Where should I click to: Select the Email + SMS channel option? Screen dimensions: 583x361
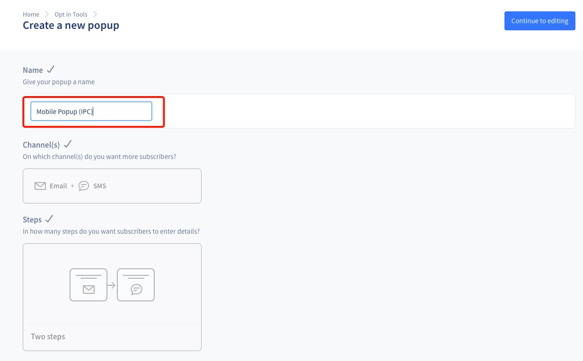pos(112,185)
